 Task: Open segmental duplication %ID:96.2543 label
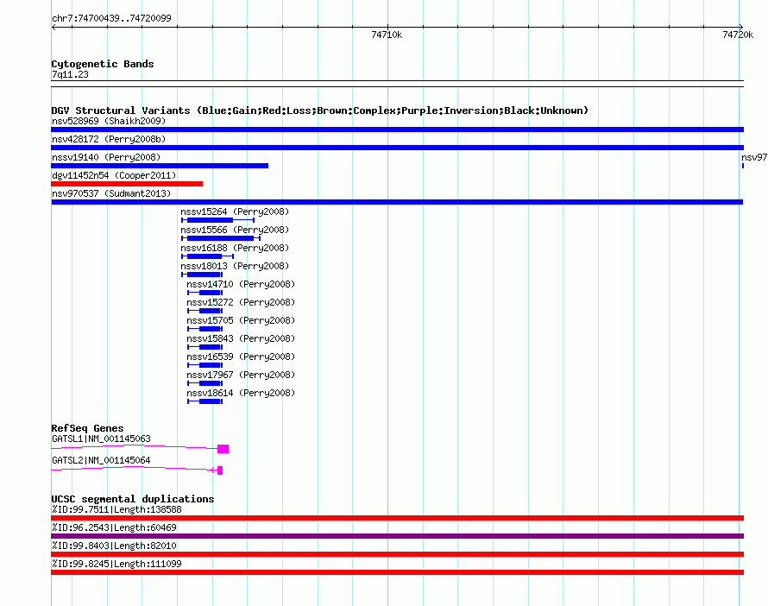[x=114, y=527]
